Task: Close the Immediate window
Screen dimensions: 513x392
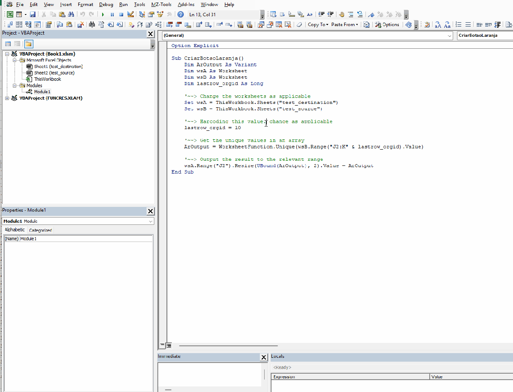Action: point(264,357)
